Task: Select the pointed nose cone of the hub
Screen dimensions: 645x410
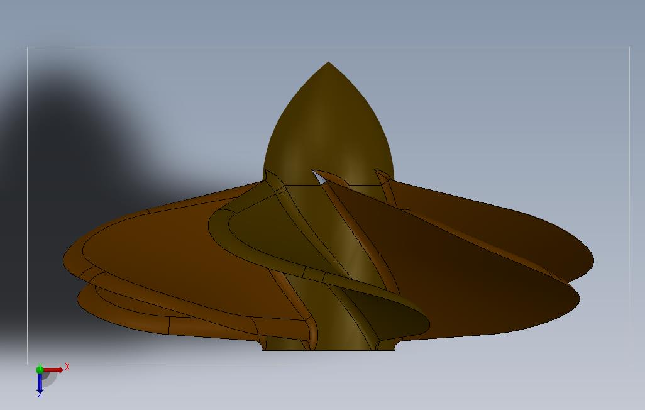Action: point(328,123)
